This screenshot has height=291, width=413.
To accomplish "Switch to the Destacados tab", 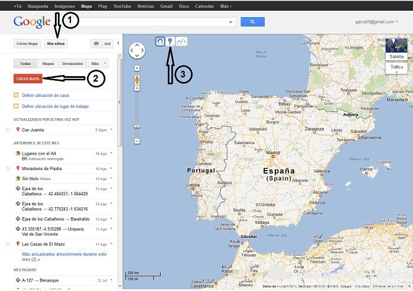I will (73, 63).
